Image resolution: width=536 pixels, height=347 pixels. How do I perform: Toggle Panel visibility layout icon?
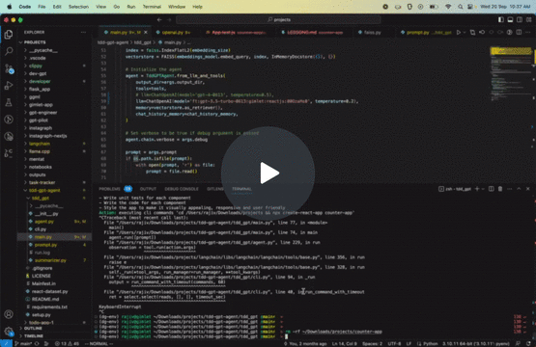pyautogui.click(x=510, y=20)
